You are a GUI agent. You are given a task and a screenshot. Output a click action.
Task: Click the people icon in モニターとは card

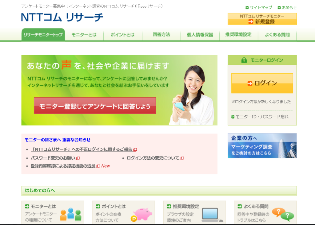(71, 214)
